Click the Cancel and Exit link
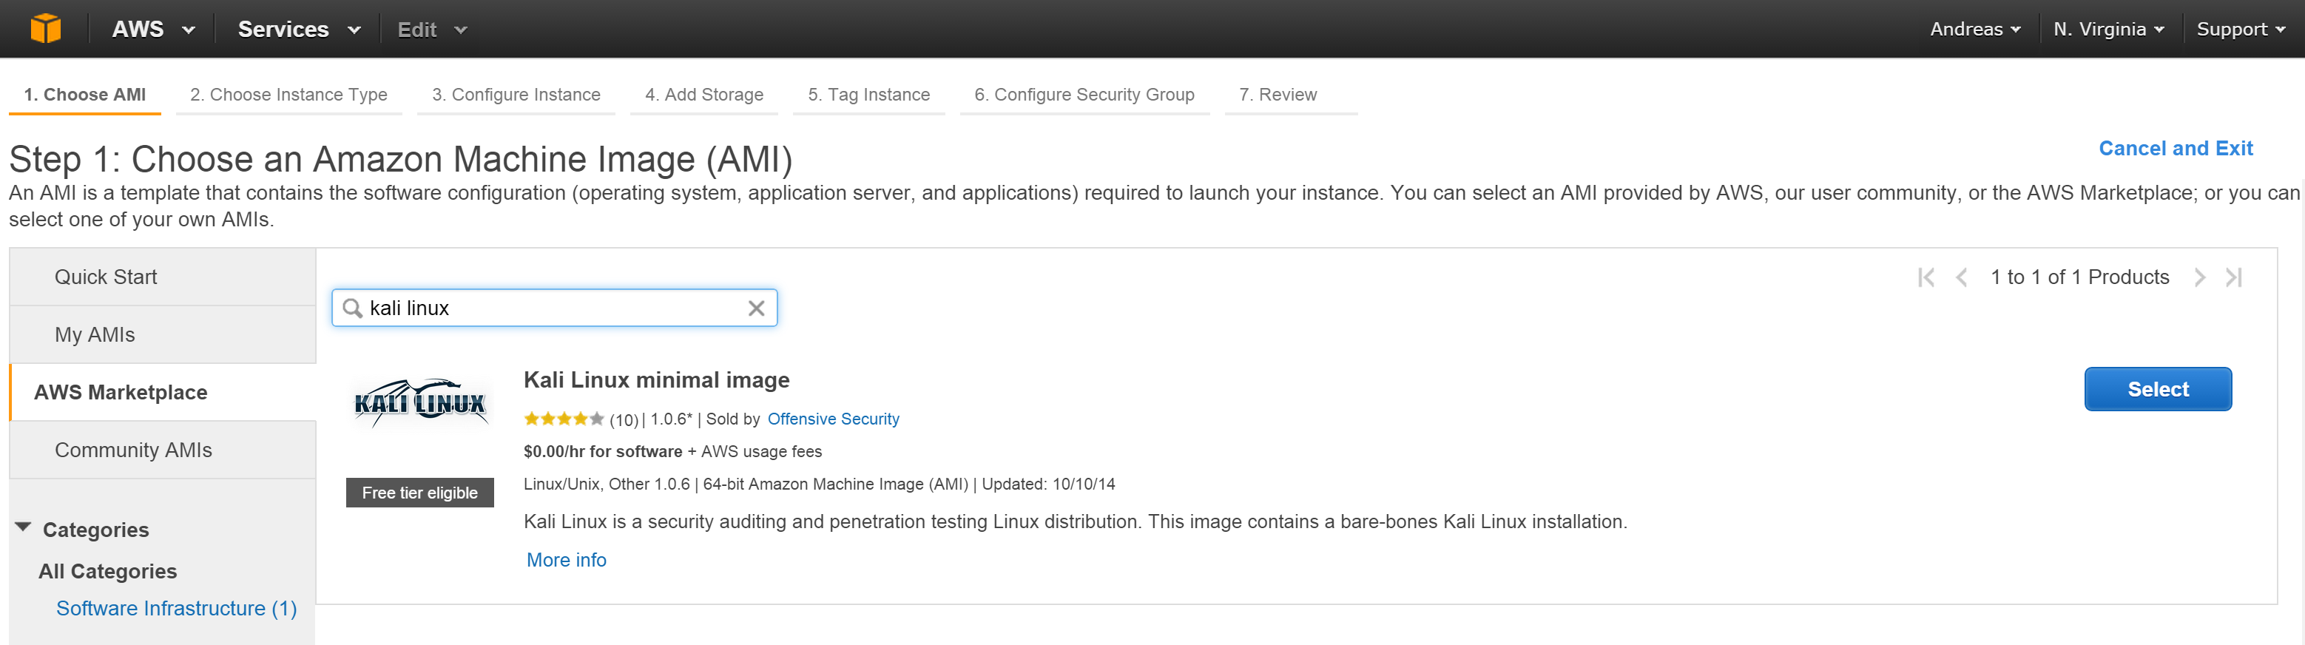 (x=2174, y=149)
